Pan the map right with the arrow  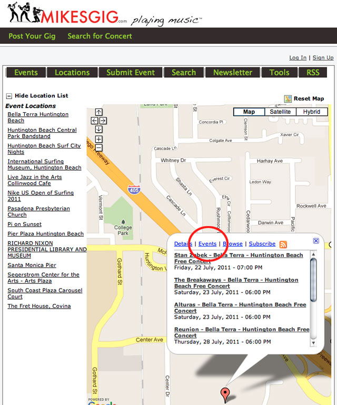(103, 121)
